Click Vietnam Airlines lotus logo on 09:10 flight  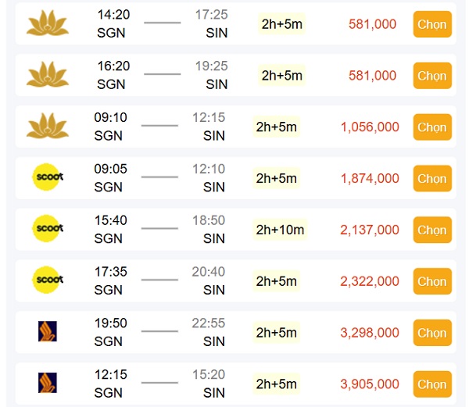[48, 127]
